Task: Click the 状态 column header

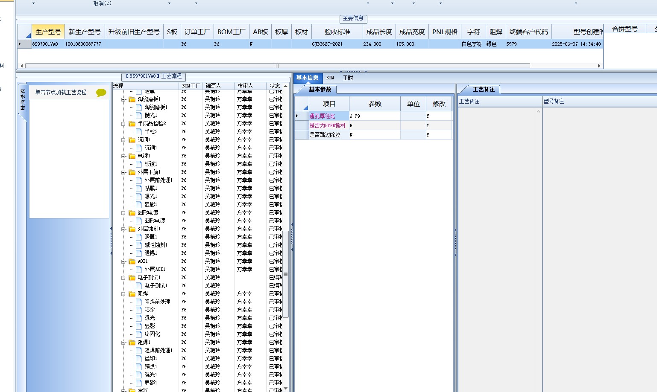Action: point(275,86)
